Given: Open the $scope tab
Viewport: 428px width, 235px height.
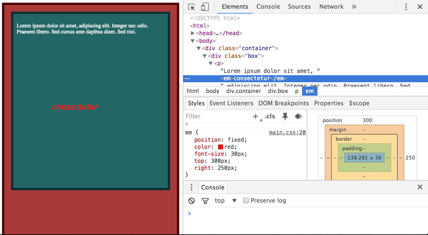Looking at the screenshot, I should pyautogui.click(x=359, y=103).
